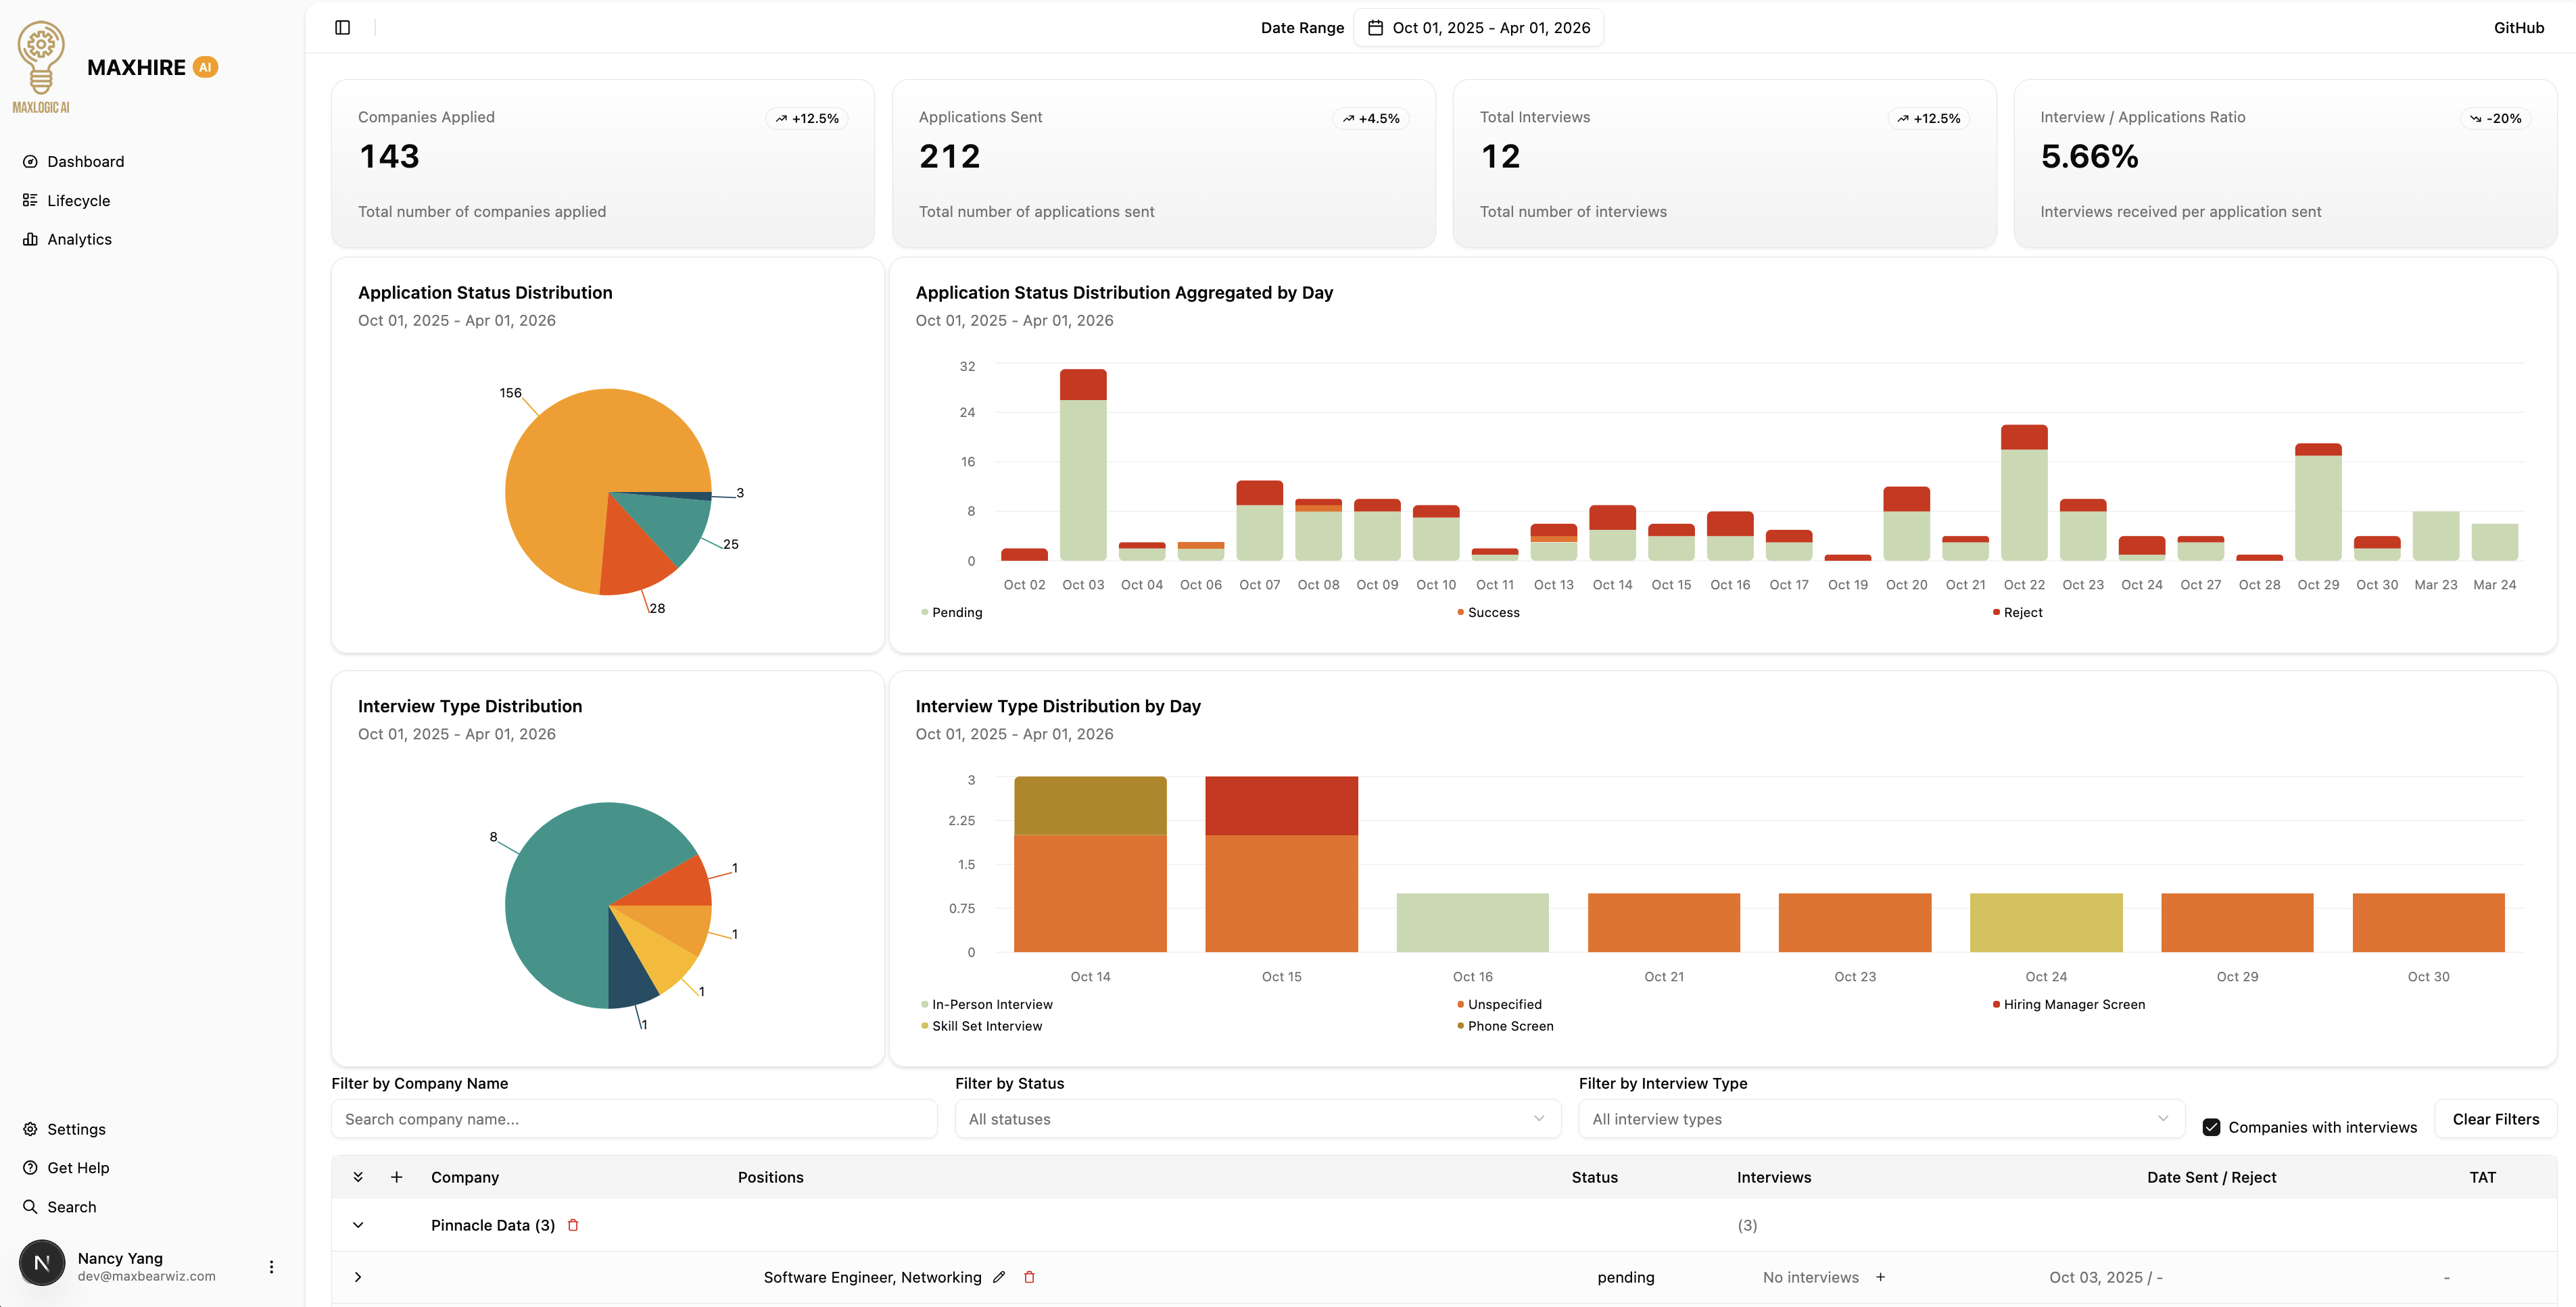Click the trash icon next to Pinnacle Data
Screen dimensions: 2576x1307
(574, 1224)
